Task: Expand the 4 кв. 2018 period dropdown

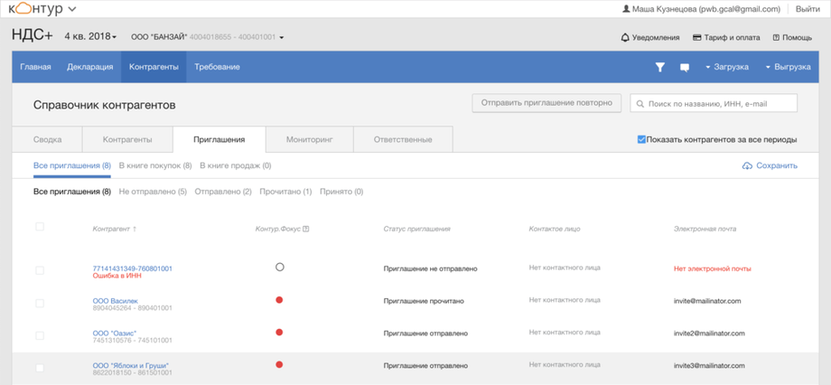Action: [90, 36]
